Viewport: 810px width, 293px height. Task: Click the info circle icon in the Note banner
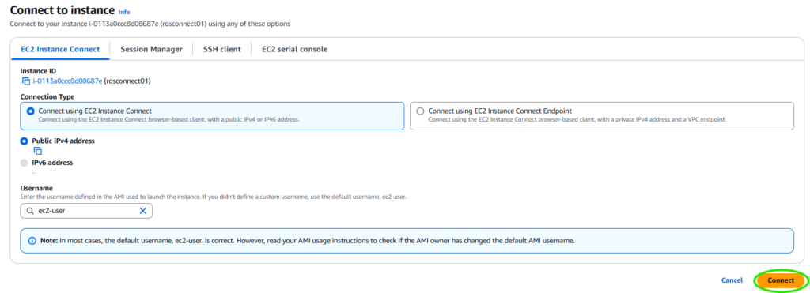[x=32, y=241]
